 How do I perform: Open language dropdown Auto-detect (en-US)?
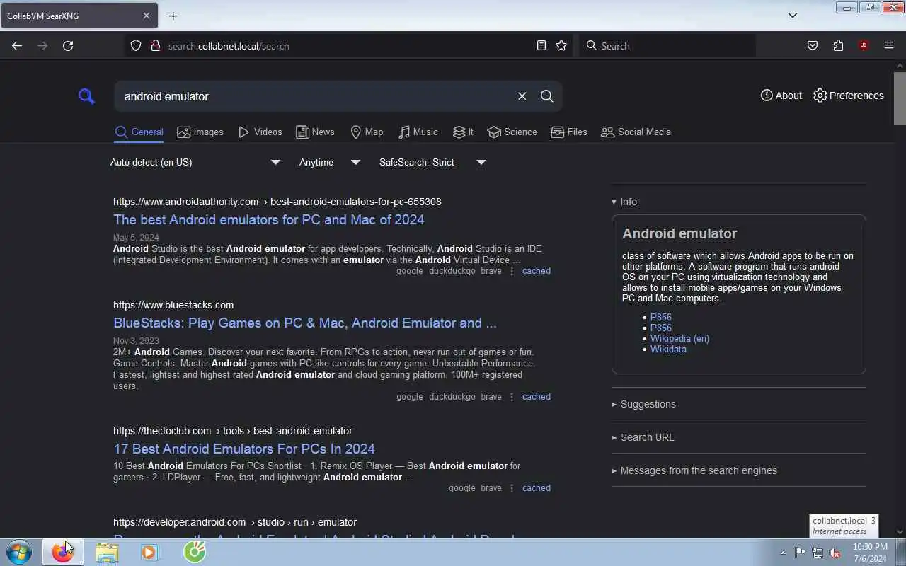pos(195,162)
